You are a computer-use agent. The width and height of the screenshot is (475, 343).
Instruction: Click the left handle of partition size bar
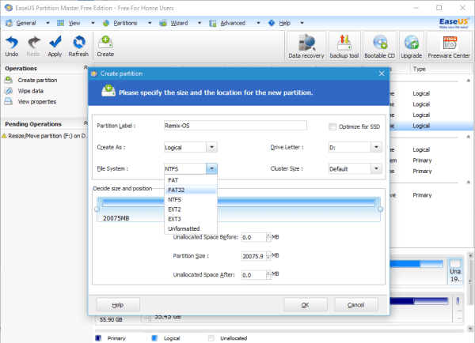(97, 209)
